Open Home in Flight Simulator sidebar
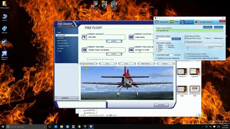Screen dimensions: 230x129 tap(59, 33)
